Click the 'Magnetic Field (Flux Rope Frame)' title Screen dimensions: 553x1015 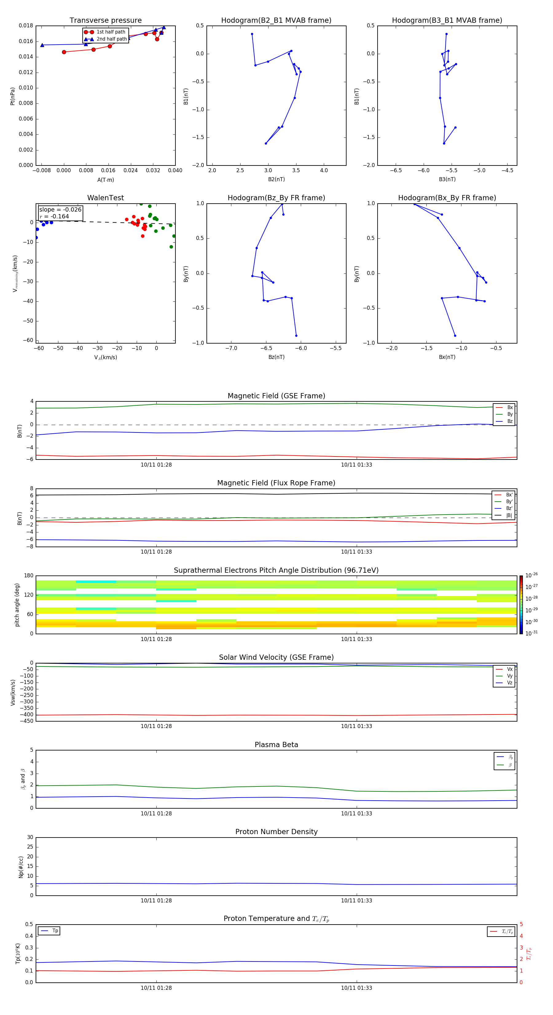[276, 483]
